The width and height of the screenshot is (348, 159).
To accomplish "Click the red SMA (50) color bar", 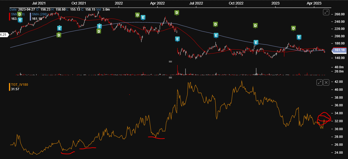I will pyautogui.click(x=10, y=16).
